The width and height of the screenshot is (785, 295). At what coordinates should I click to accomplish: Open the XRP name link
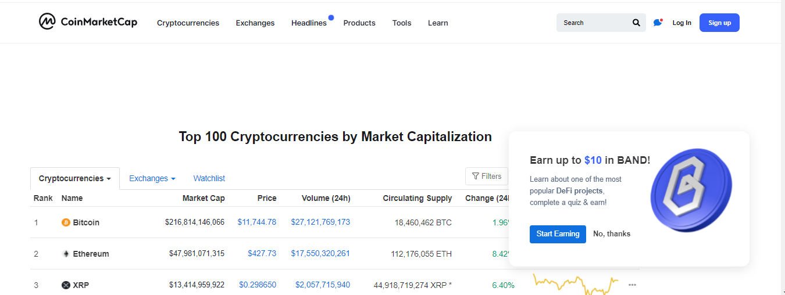click(x=81, y=285)
